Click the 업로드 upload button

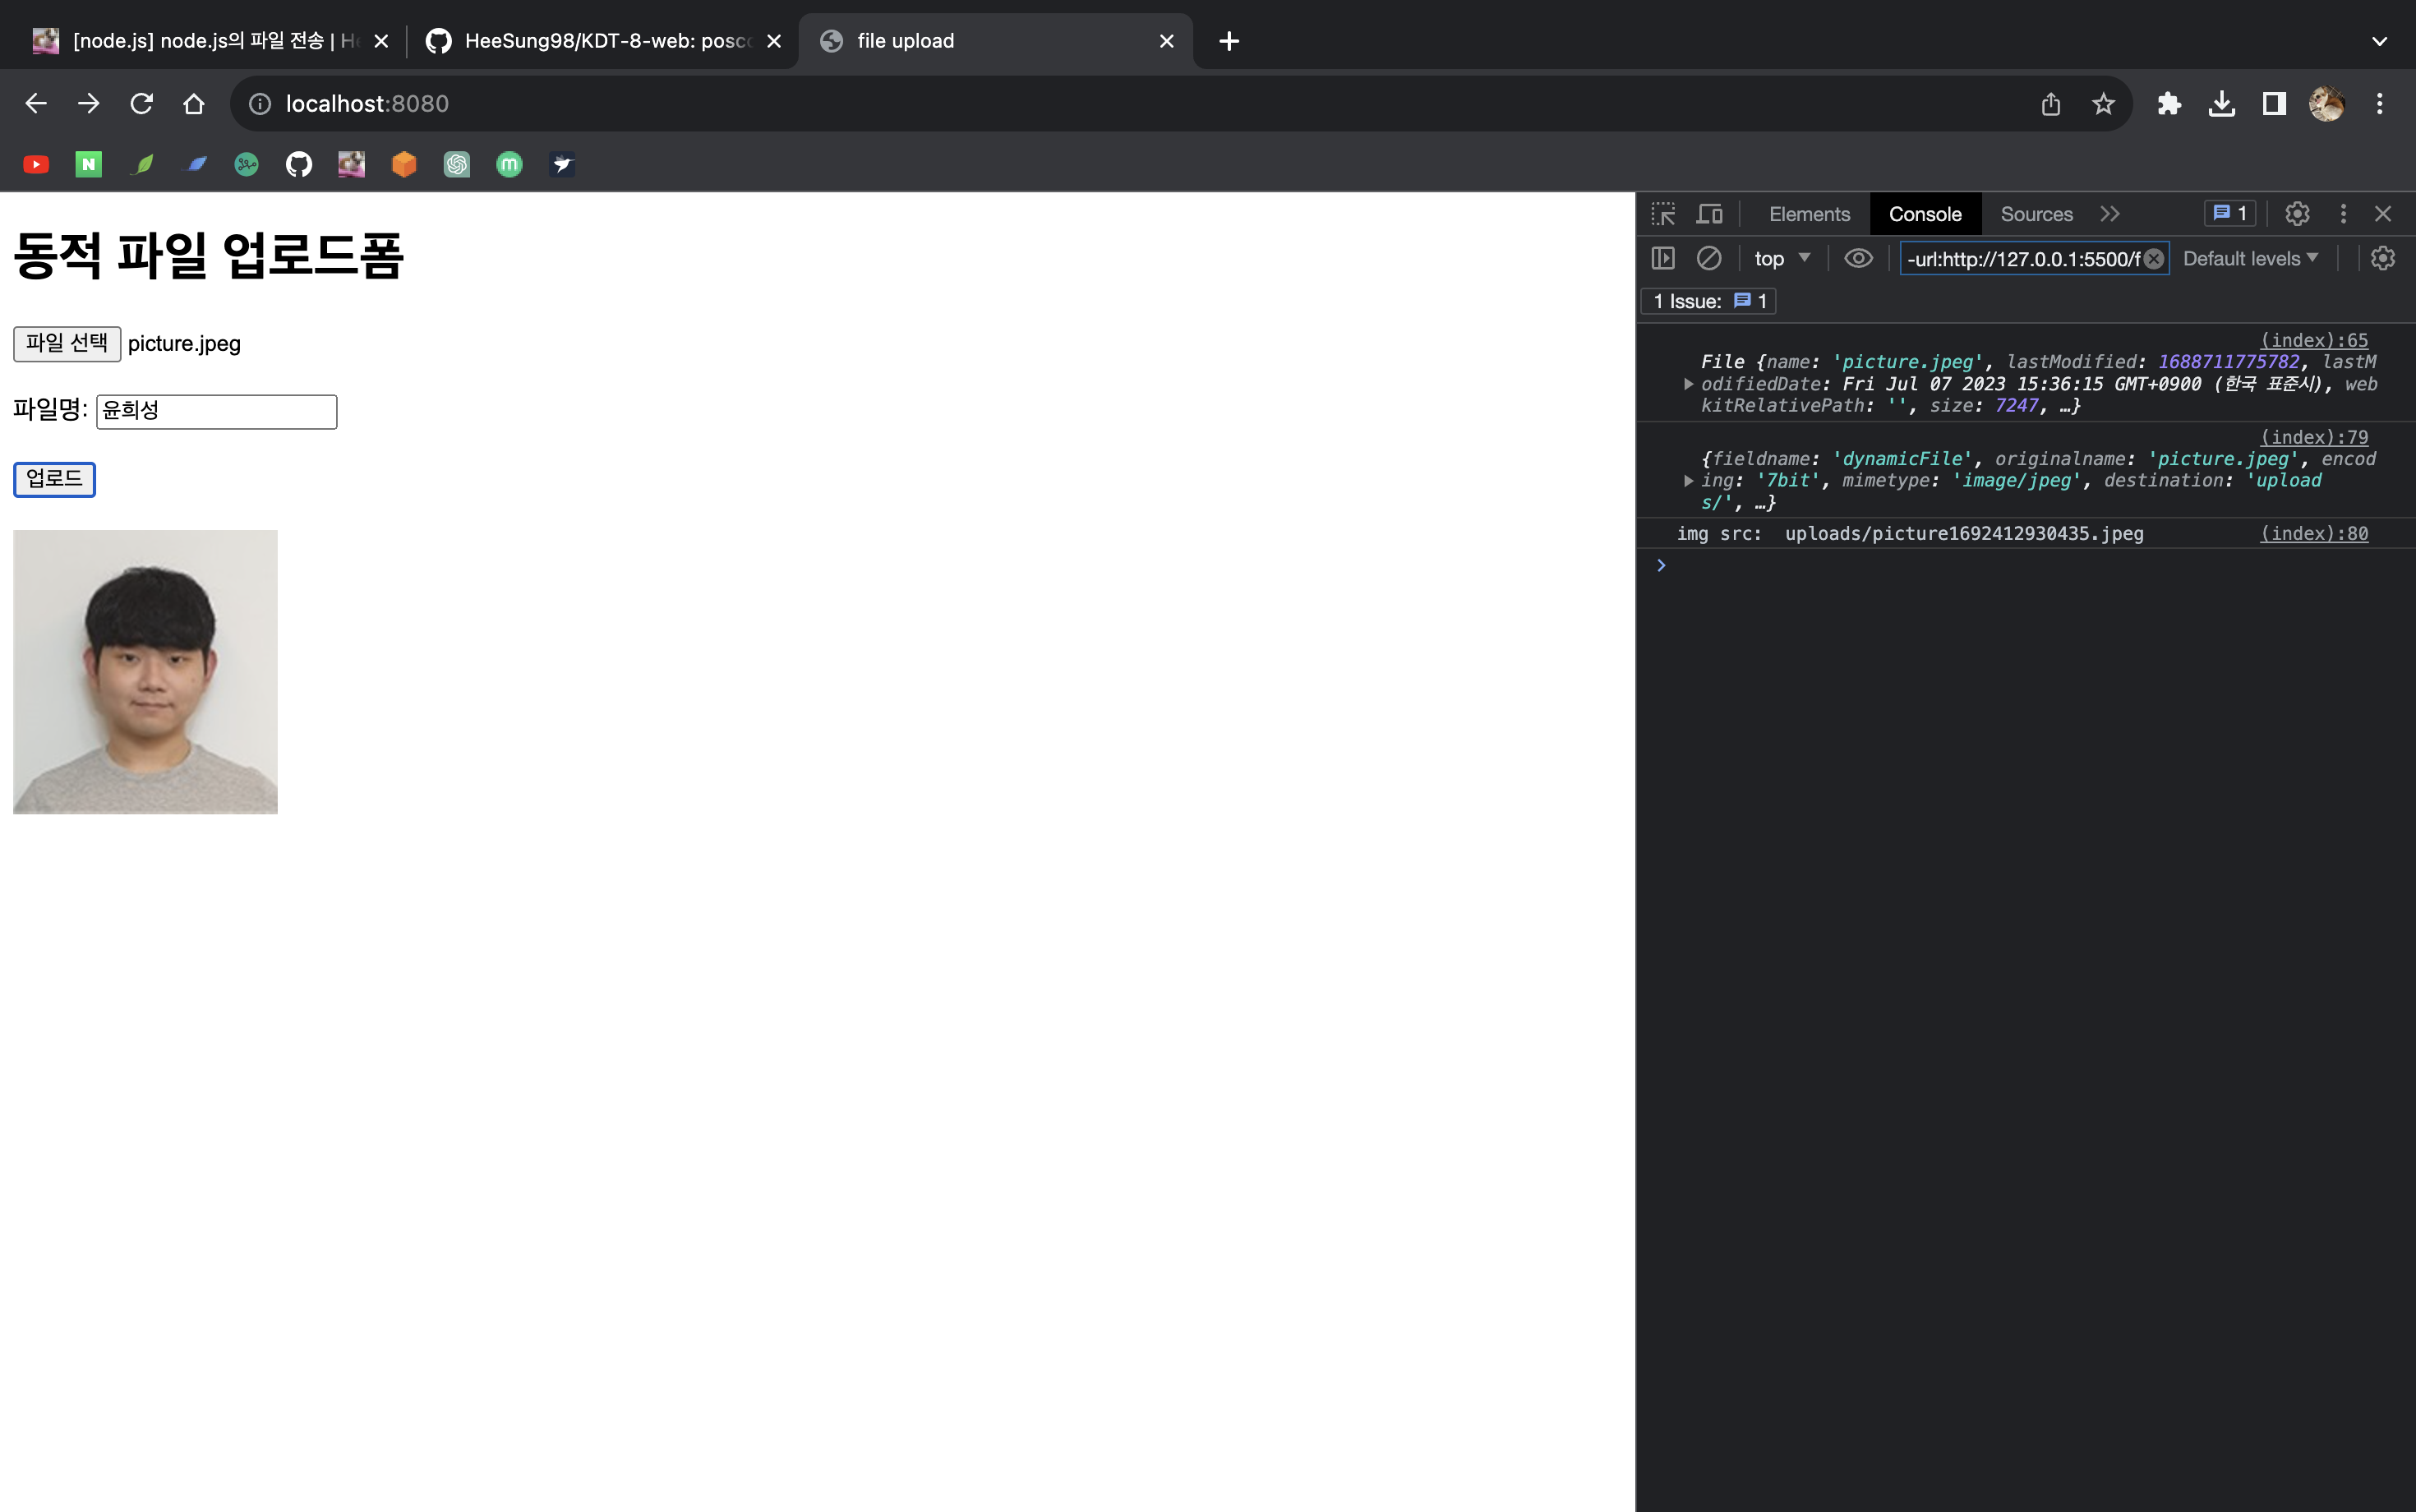[x=54, y=480]
